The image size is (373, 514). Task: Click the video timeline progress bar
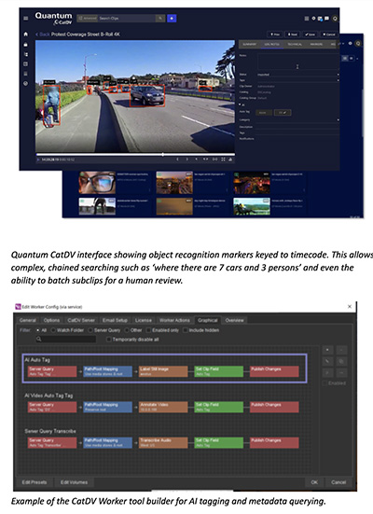[135, 154]
